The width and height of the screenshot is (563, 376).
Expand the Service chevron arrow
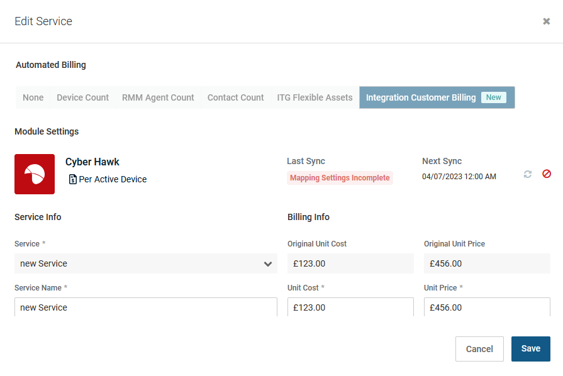268,264
